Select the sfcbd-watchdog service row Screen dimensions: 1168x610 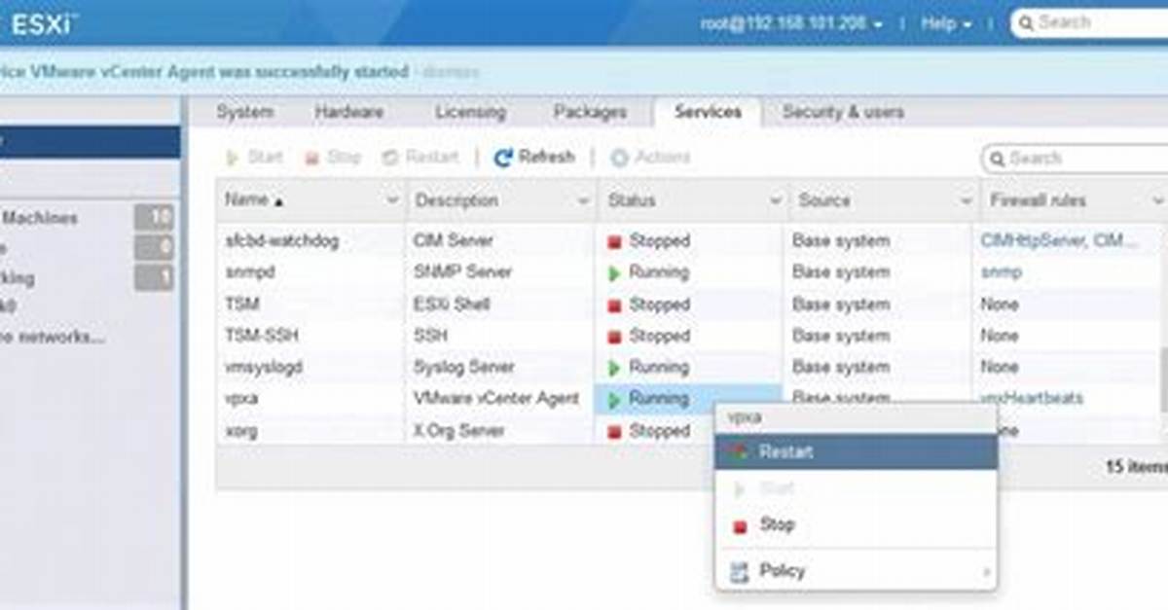pos(689,240)
